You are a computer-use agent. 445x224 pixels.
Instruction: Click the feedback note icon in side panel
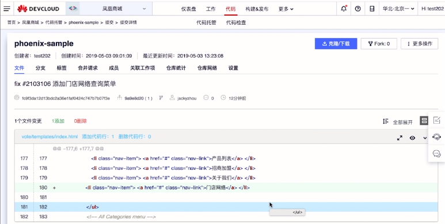[437, 120]
